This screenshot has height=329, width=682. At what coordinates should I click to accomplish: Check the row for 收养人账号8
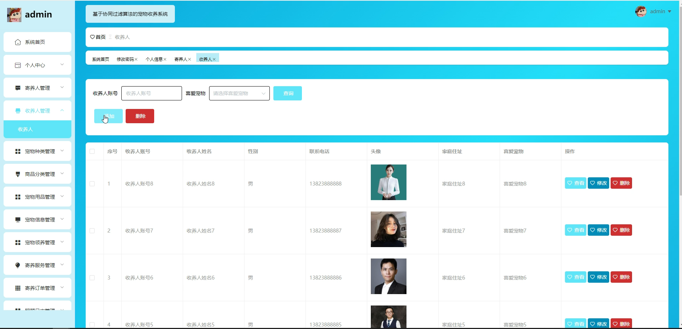(92, 184)
